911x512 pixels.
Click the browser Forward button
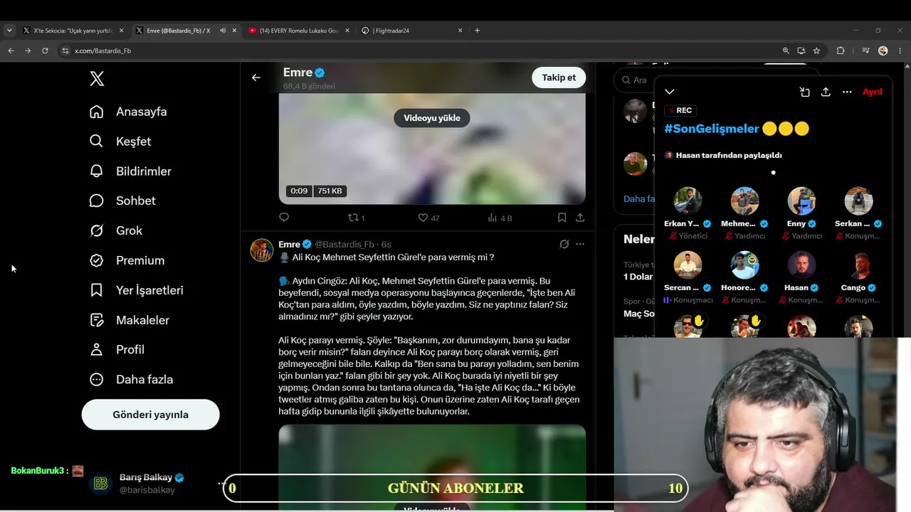click(28, 50)
